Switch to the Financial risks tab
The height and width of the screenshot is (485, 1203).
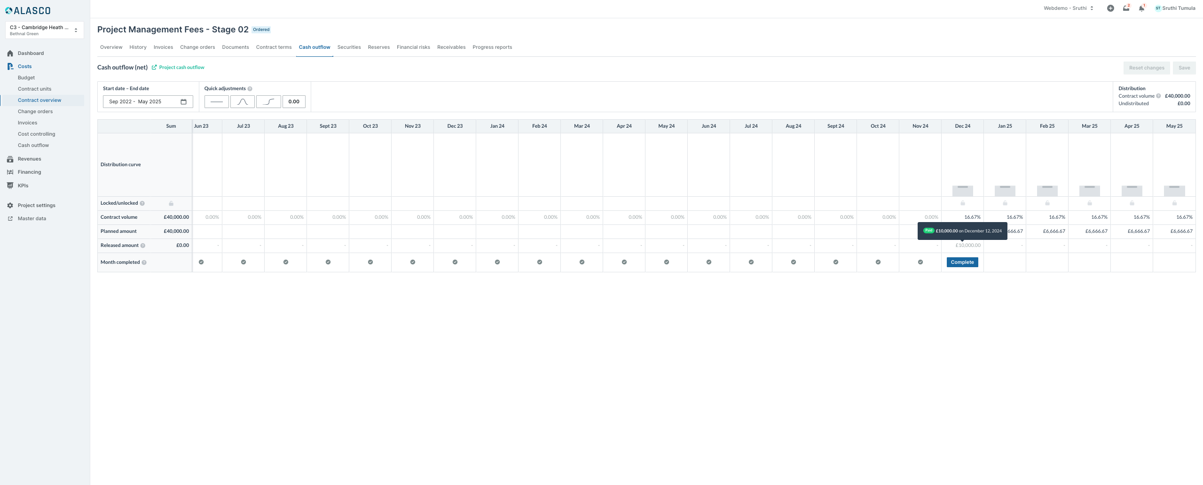pyautogui.click(x=413, y=47)
